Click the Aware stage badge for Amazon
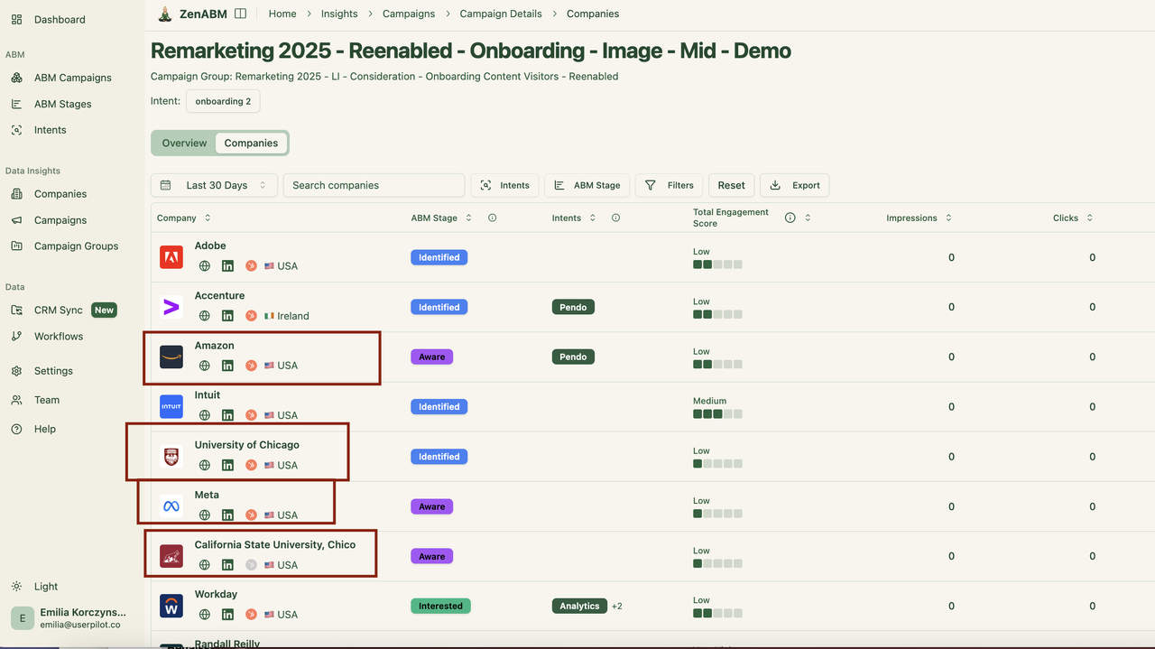Image resolution: width=1155 pixels, height=649 pixels. click(431, 357)
